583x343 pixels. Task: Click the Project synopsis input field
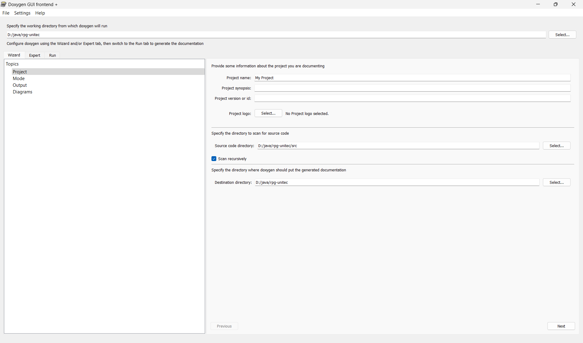(412, 88)
